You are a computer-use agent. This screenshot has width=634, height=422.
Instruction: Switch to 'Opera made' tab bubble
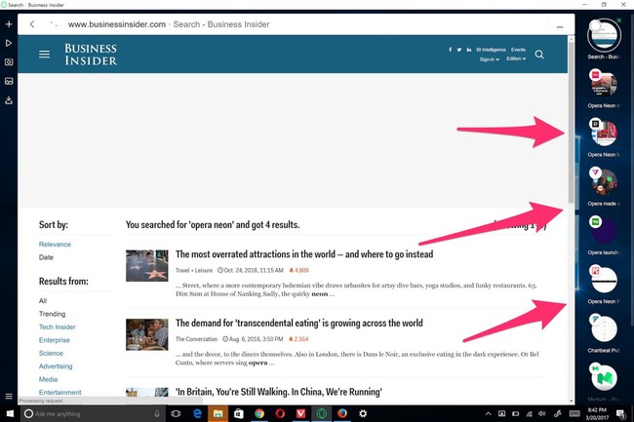point(604,181)
